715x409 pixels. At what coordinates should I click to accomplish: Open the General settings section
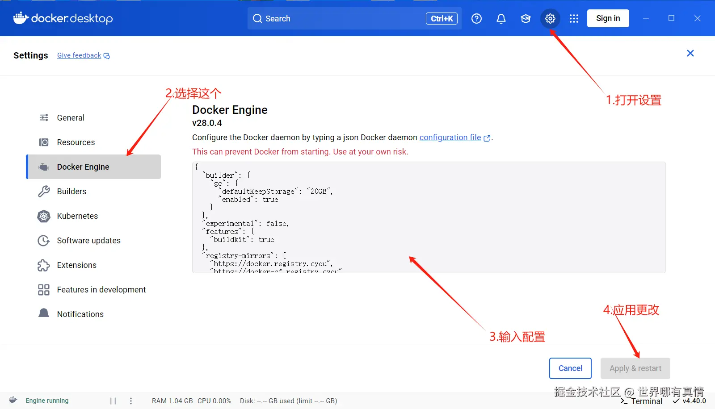click(94, 118)
